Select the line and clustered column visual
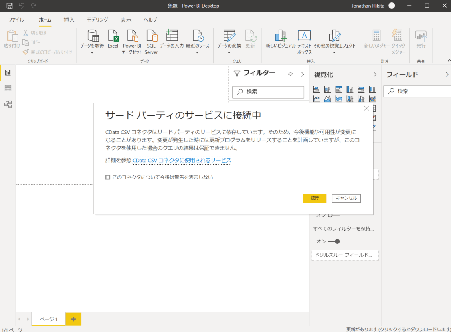Image resolution: width=451 pixels, height=332 pixels. [361, 99]
